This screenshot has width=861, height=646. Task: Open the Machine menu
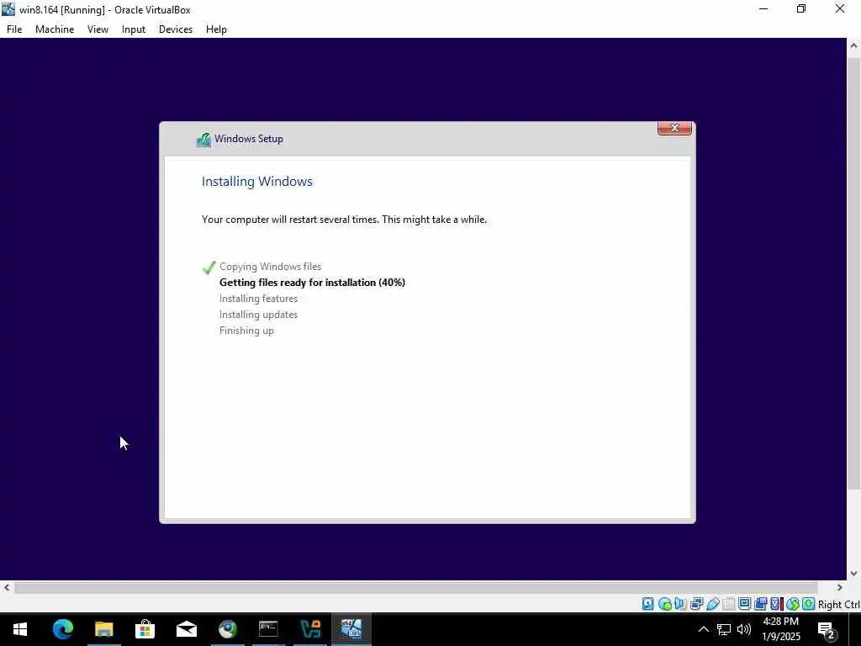click(x=55, y=29)
